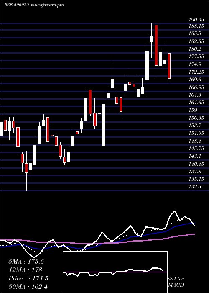Click inside the MACD inset chart
This screenshot has height=293, width=209.
coord(115,272)
